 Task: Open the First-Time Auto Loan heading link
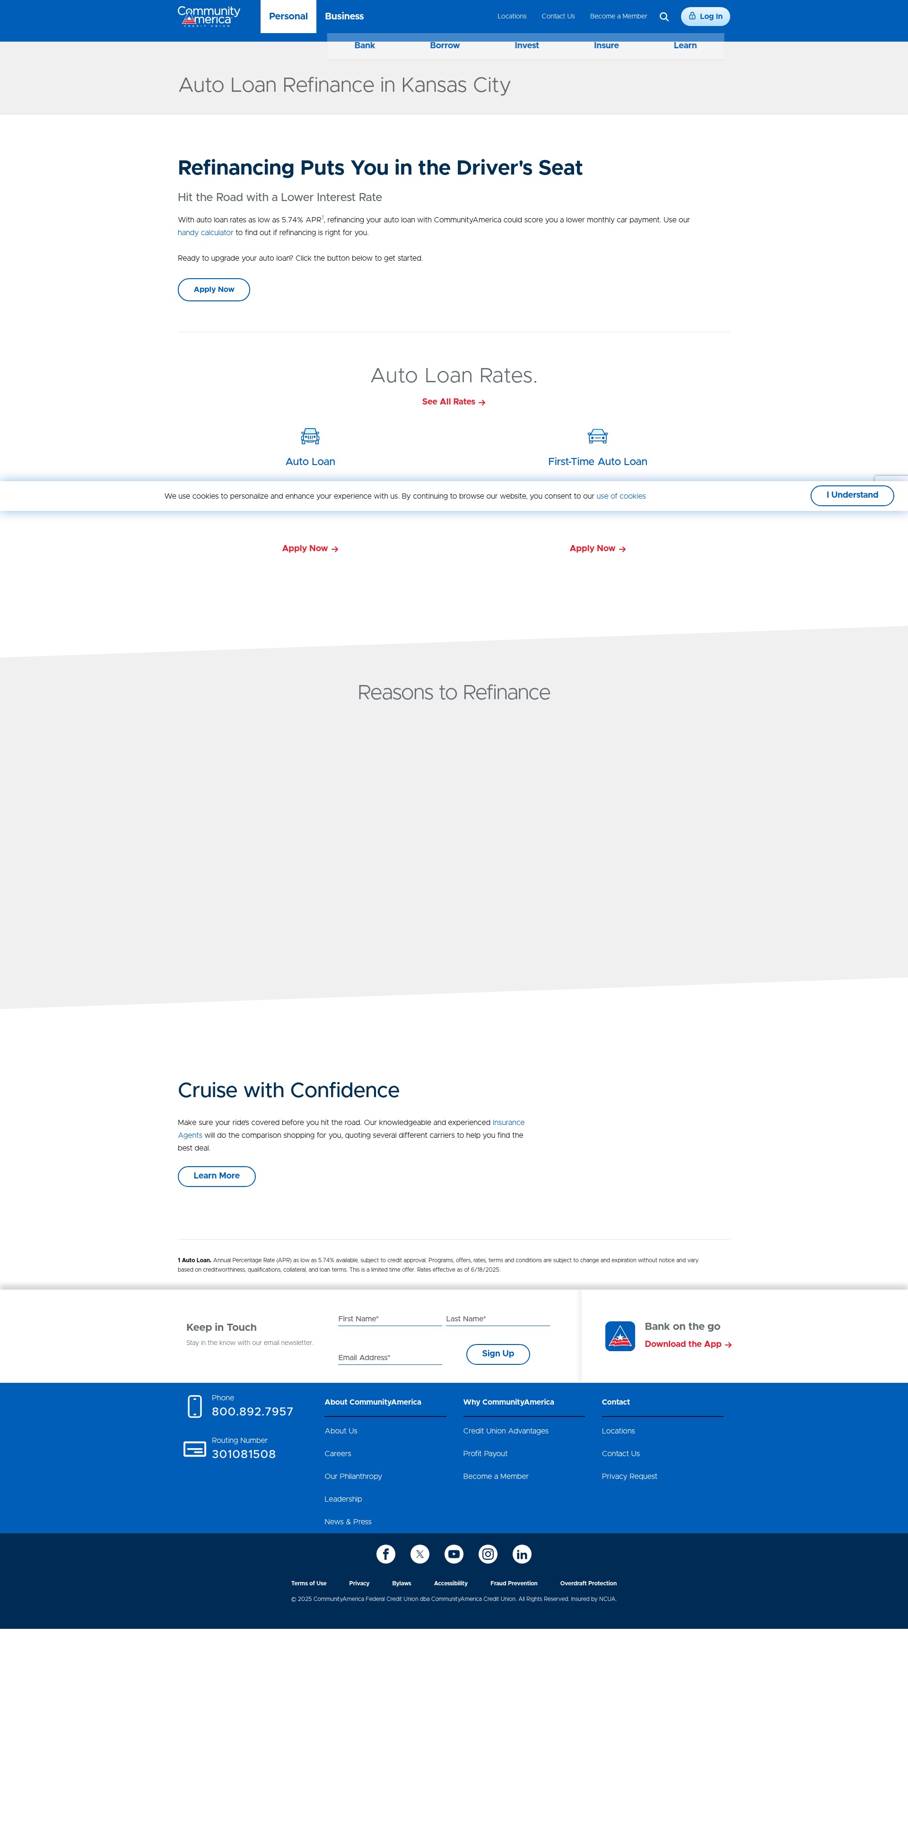pyautogui.click(x=597, y=462)
